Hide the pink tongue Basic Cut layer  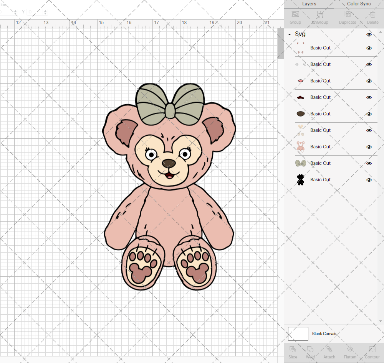coord(369,81)
